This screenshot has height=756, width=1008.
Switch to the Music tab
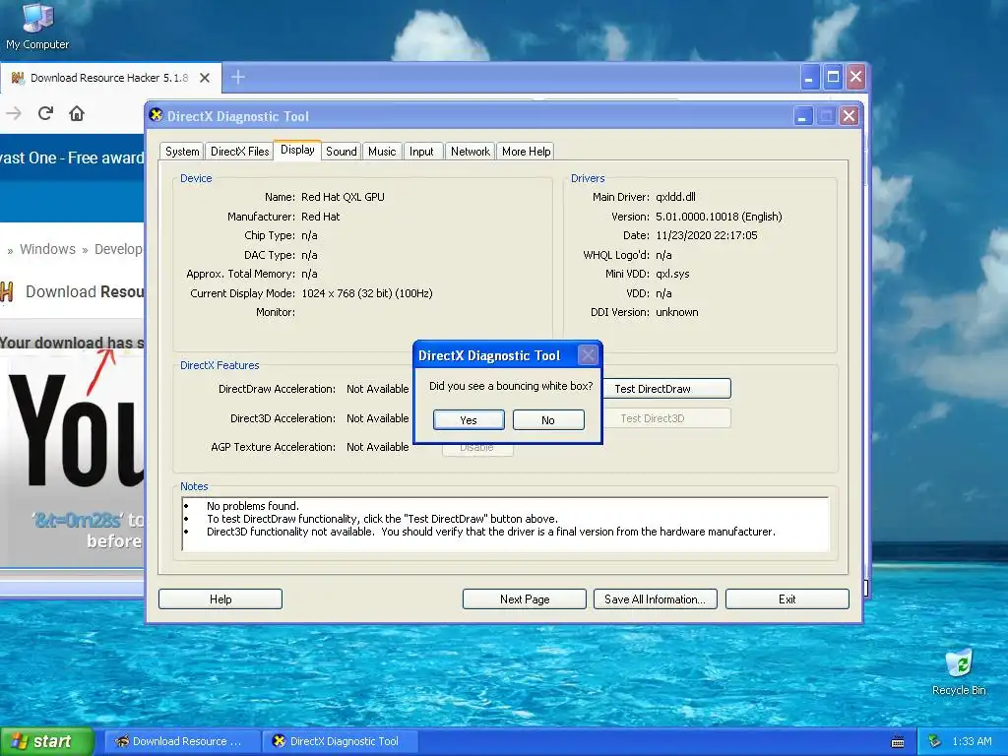pos(382,151)
